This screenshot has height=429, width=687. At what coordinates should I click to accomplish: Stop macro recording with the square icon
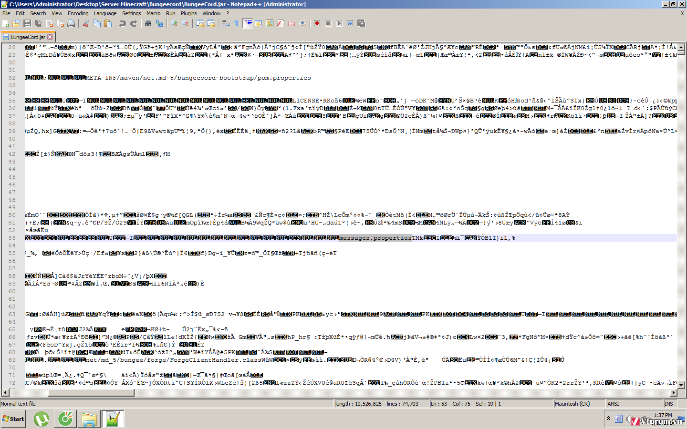coord(328,23)
